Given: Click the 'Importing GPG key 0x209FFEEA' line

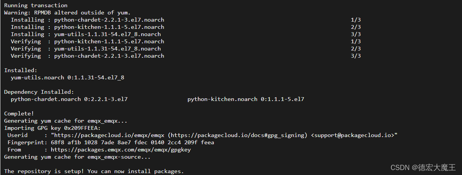Looking at the screenshot, I should pyautogui.click(x=52, y=128).
